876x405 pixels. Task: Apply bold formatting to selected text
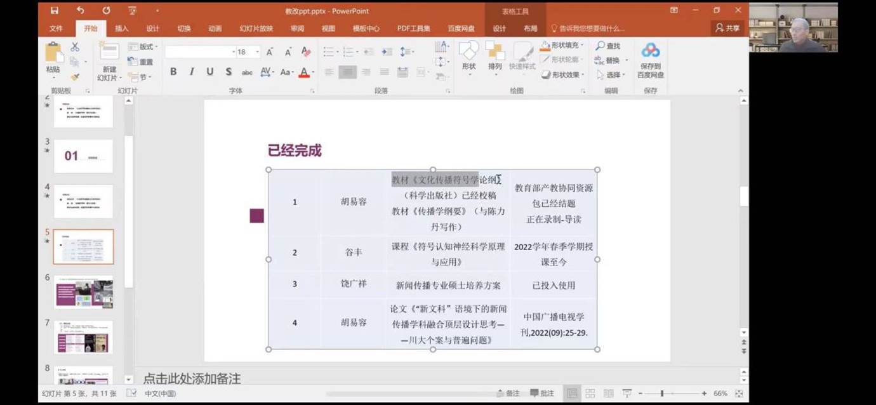[x=173, y=72]
